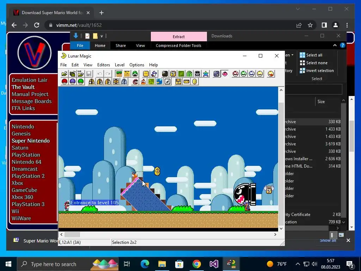
Task: Click the open ROM folder icon in Lunar Magic
Action: tap(65, 74)
